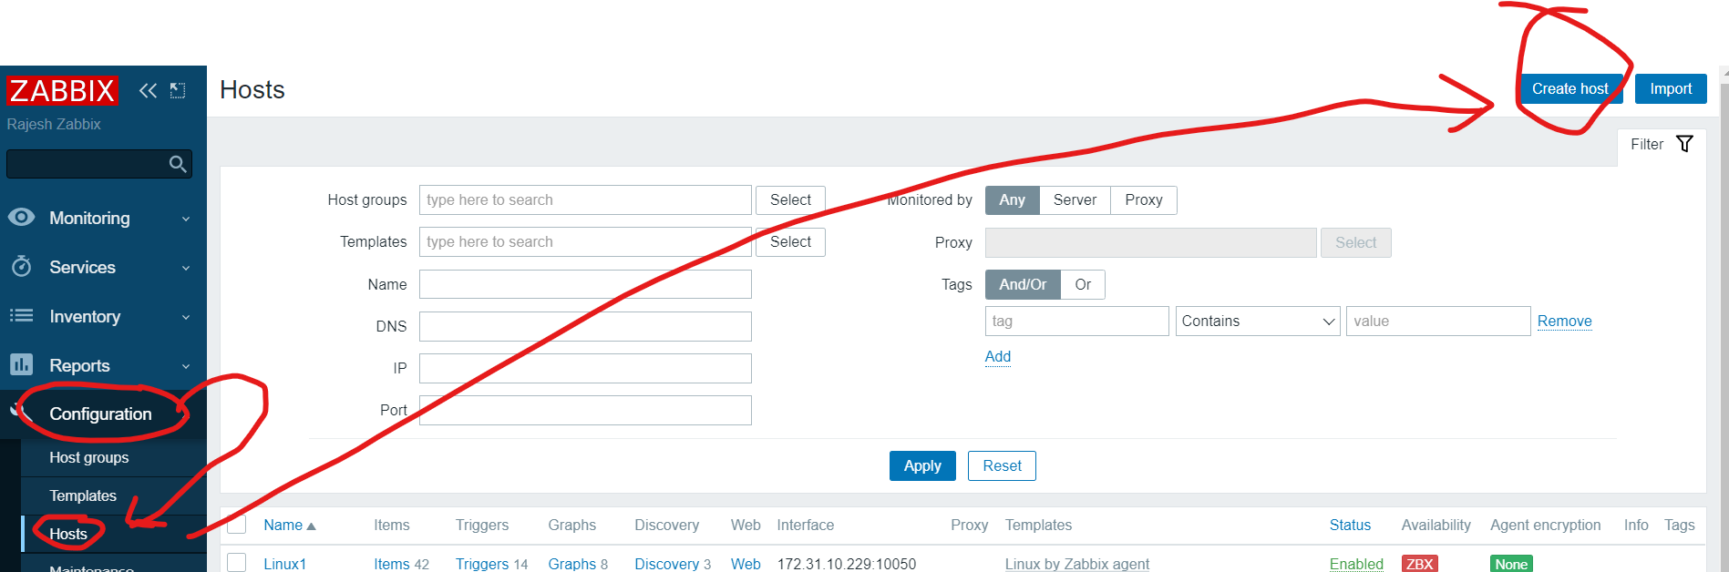This screenshot has width=1729, height=572.
Task: Collapse the sidebar with double-chevron icon
Action: (148, 90)
